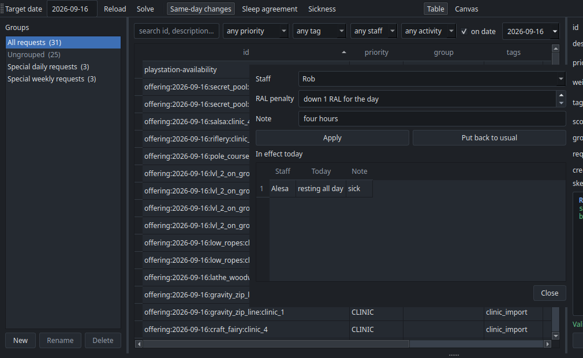The height and width of the screenshot is (358, 583).
Task: Click Put back to usual button
Action: coord(489,138)
